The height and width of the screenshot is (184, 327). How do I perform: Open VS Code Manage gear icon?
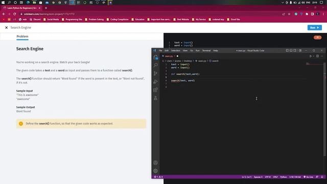155,171
